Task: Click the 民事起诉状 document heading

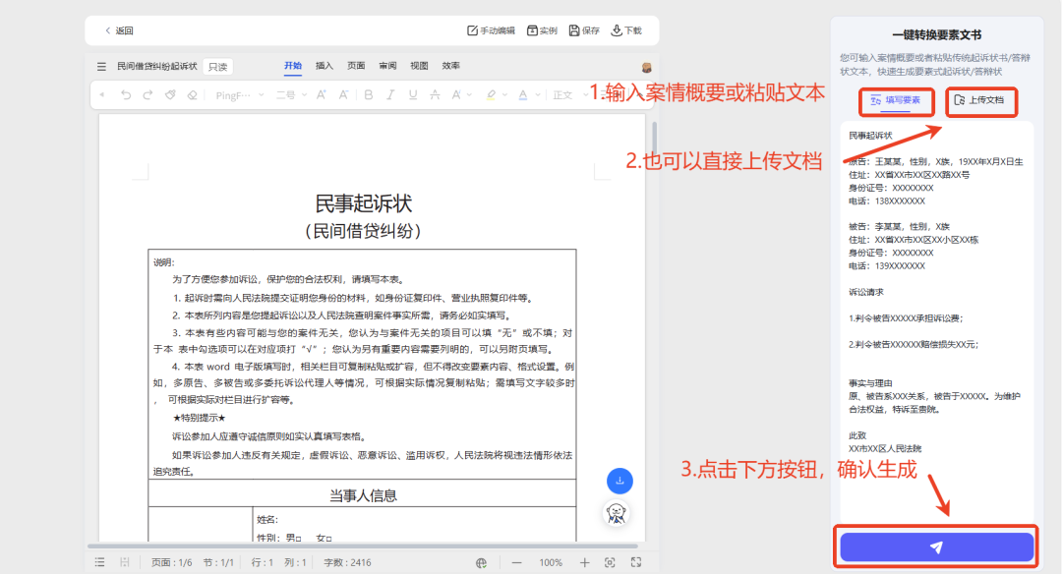Action: tap(364, 203)
